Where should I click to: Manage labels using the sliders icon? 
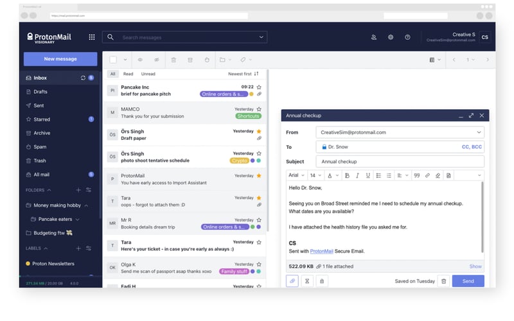[89, 248]
